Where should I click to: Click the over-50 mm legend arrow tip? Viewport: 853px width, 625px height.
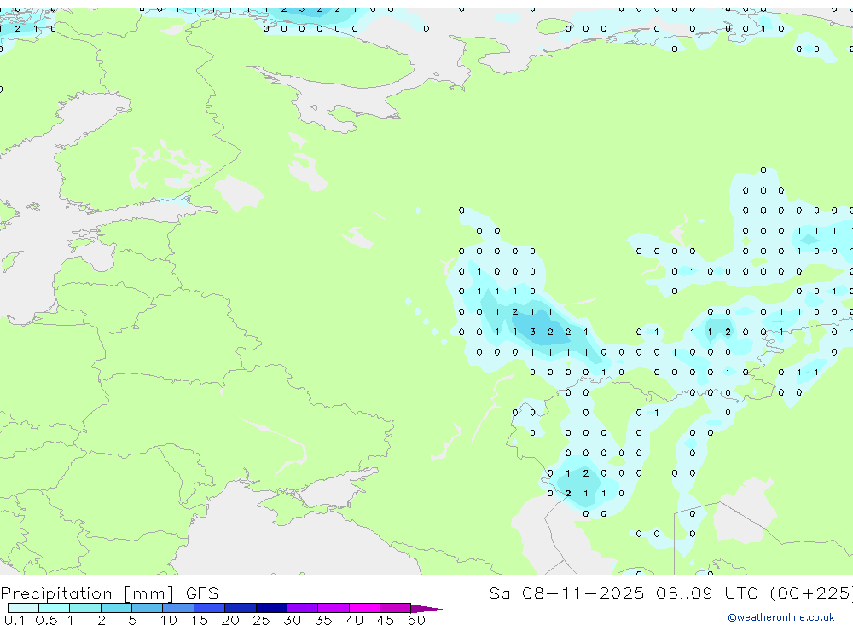(x=426, y=609)
